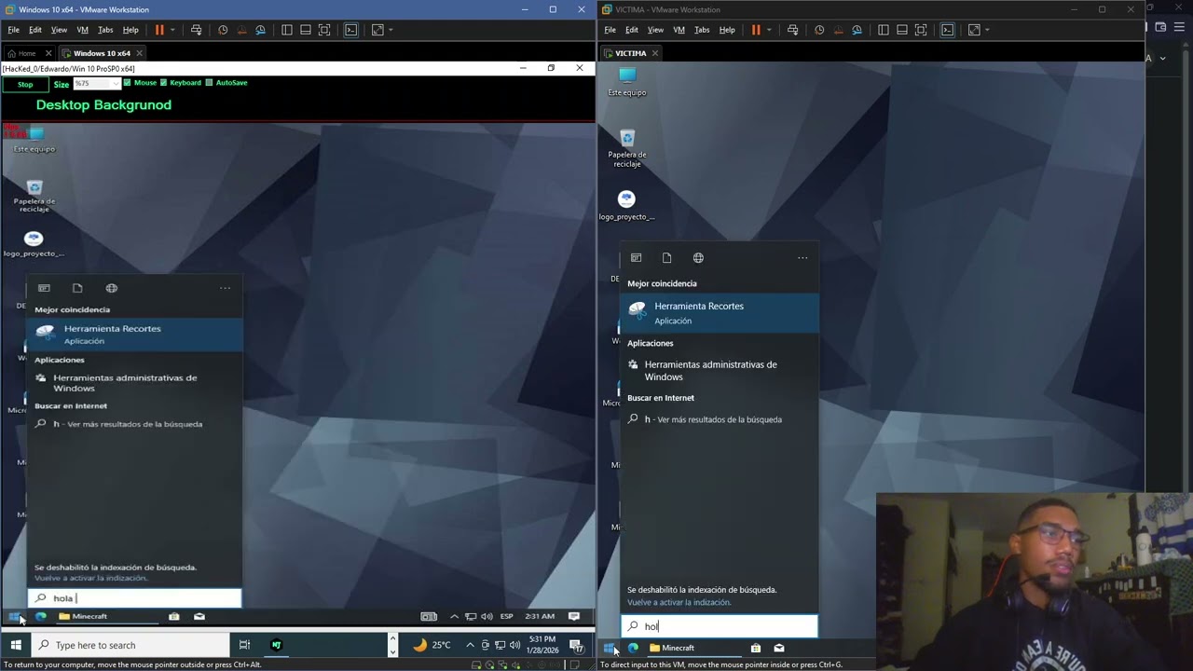1193x671 pixels.
Task: Click Herramienta Recortes in remote desktop view
Action: click(x=135, y=334)
